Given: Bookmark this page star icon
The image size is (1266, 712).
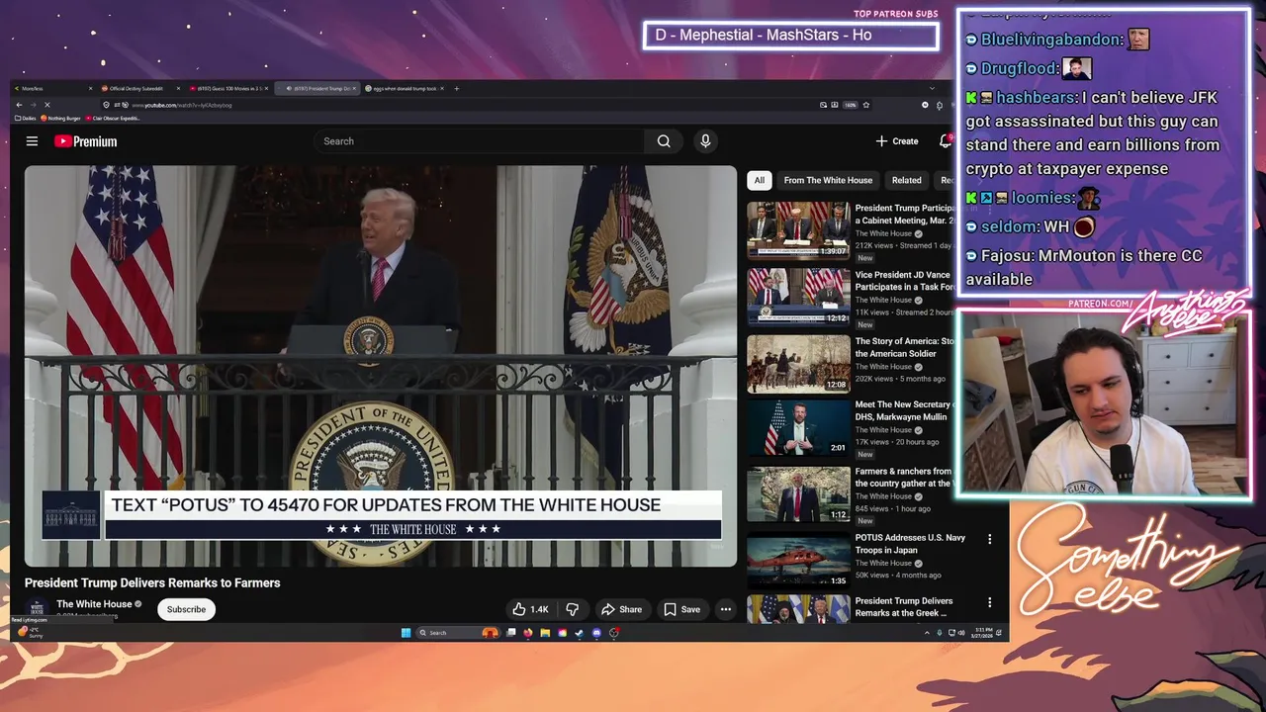Looking at the screenshot, I should pos(865,105).
